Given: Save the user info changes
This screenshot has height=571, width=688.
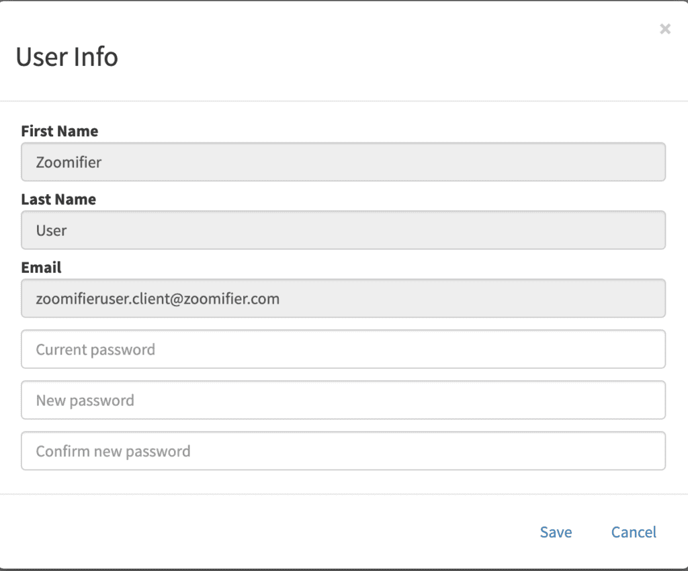Looking at the screenshot, I should (x=556, y=532).
